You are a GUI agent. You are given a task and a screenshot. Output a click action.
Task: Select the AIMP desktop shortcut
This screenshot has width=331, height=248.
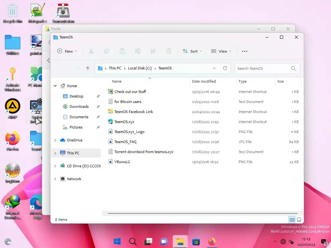click(13, 108)
